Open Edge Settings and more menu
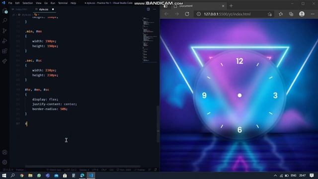 pos(313,14)
